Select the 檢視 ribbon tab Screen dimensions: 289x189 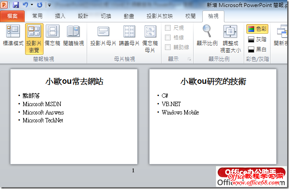pos(213,16)
